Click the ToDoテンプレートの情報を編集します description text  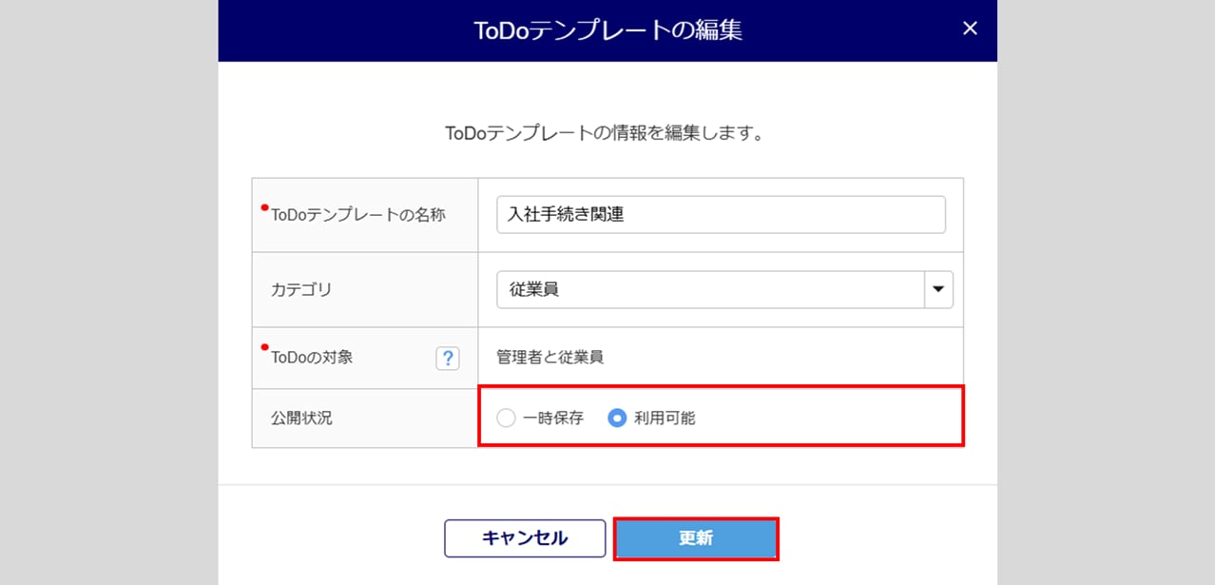tap(605, 133)
